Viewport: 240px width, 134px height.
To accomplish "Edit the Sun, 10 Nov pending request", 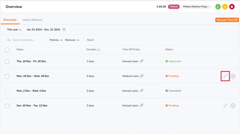I will [225, 106].
